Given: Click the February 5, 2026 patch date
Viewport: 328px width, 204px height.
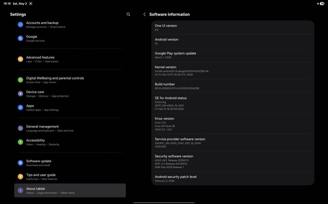Looking at the screenshot, I should (x=165, y=181).
